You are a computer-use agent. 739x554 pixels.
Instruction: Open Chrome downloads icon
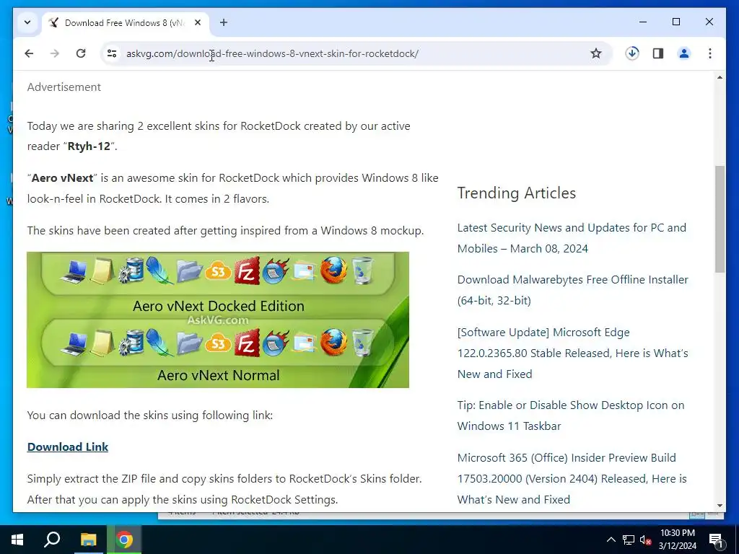(x=632, y=53)
